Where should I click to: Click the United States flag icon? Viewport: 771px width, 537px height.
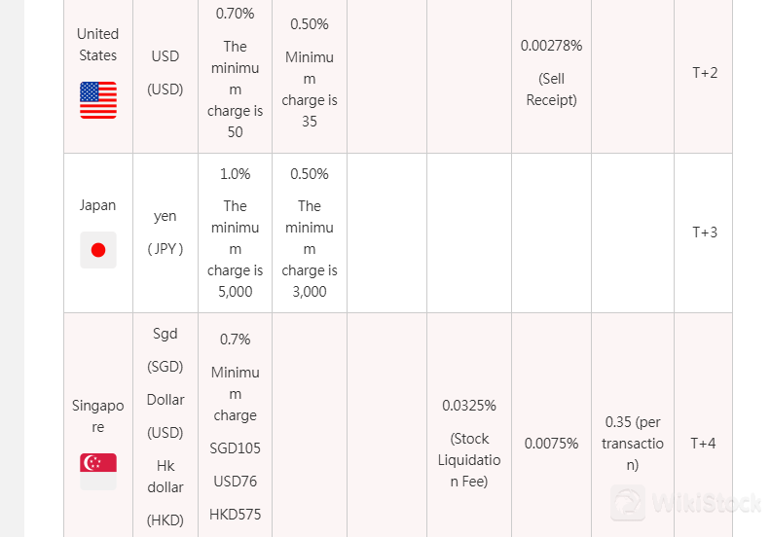pyautogui.click(x=98, y=100)
